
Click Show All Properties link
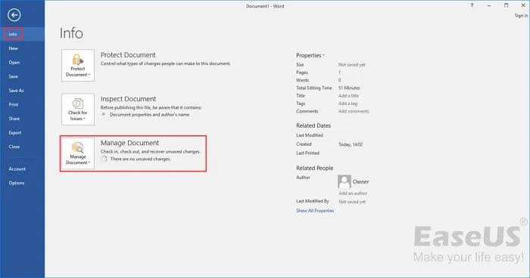(315, 211)
